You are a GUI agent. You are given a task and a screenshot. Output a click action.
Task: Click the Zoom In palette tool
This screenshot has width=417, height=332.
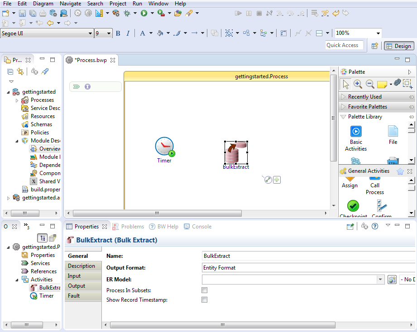click(x=358, y=84)
